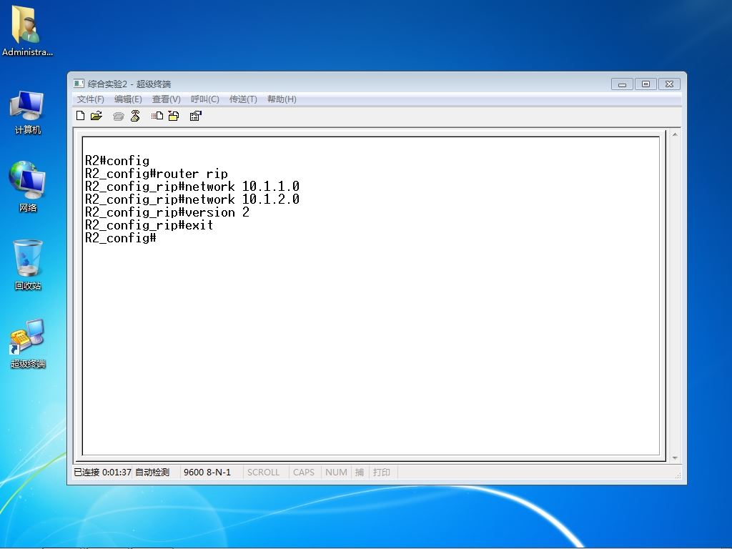Select the Administrator folder desktop icon
The height and width of the screenshot is (549, 732).
point(27,31)
